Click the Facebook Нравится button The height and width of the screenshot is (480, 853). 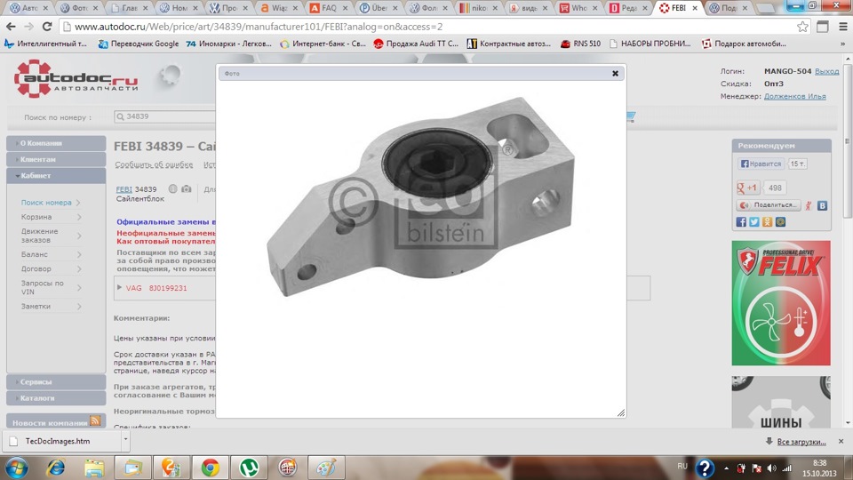(x=761, y=164)
